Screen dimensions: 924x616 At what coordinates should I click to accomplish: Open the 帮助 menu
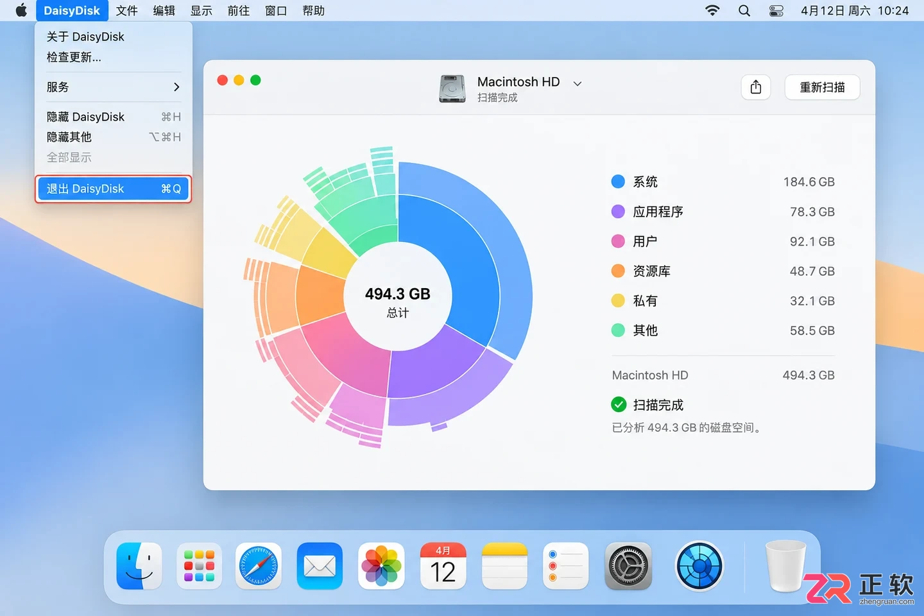click(x=314, y=10)
